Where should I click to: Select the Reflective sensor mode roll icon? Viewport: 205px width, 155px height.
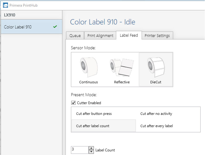[122, 67]
